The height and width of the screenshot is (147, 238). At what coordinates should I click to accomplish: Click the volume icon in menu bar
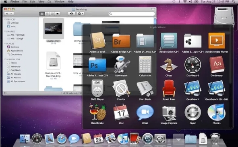[190, 2]
